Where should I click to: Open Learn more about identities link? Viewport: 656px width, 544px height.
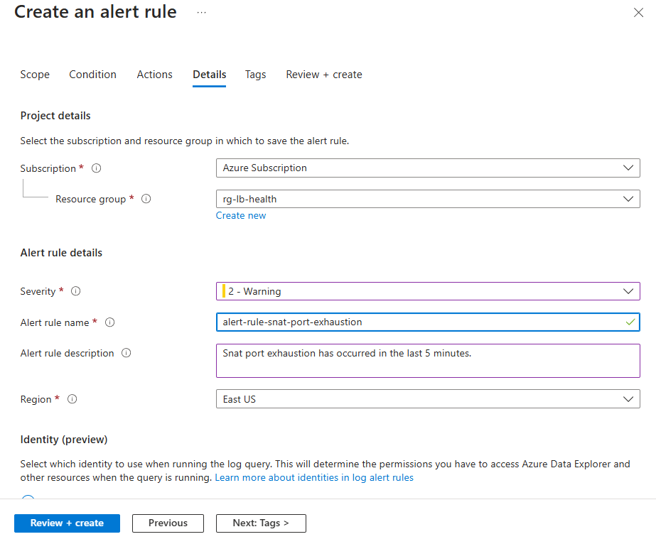(x=314, y=478)
